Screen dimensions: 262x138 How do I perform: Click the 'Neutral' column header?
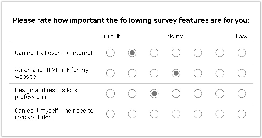(x=176, y=36)
